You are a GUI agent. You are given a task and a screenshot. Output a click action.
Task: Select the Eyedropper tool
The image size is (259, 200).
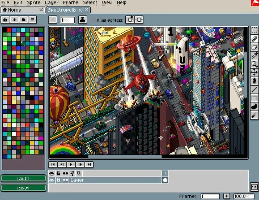click(254, 55)
